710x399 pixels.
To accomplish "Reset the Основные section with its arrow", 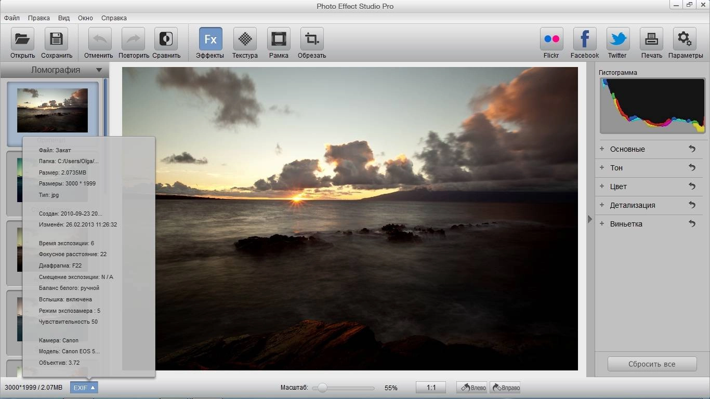I will pos(692,149).
